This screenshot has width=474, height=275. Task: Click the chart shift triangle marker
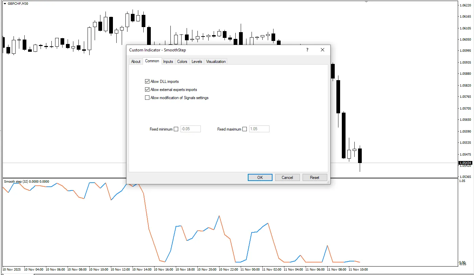pyautogui.click(x=366, y=2)
